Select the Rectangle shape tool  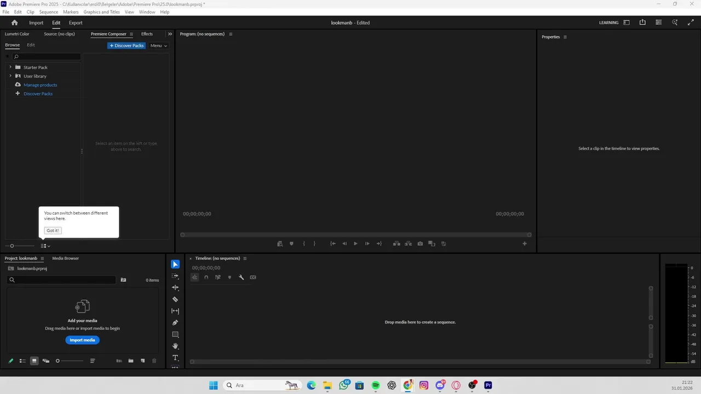pos(175,334)
